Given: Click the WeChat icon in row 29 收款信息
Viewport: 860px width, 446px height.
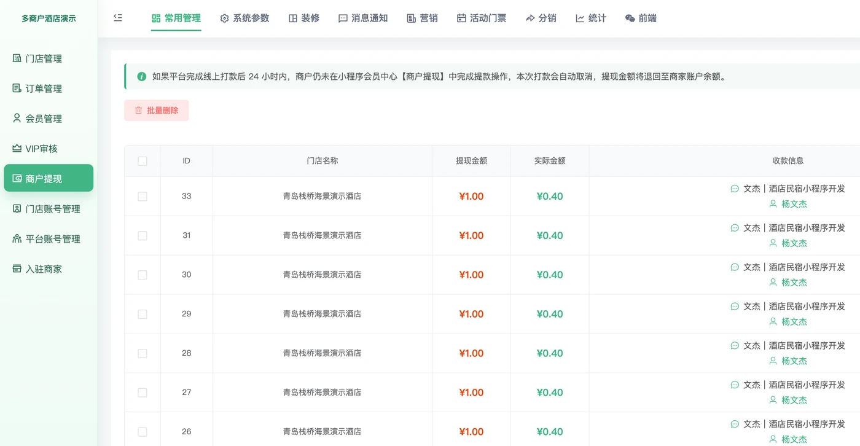Looking at the screenshot, I should [x=735, y=306].
